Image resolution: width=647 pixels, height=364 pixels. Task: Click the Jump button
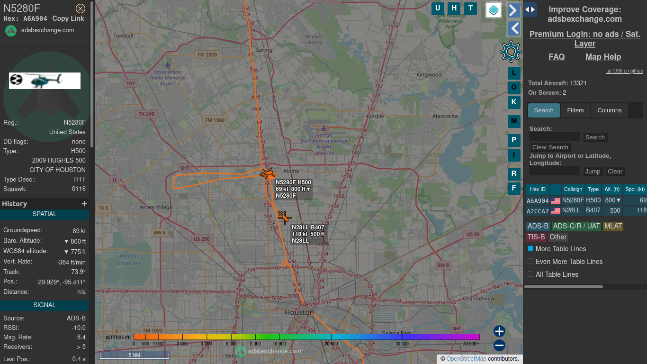(593, 172)
